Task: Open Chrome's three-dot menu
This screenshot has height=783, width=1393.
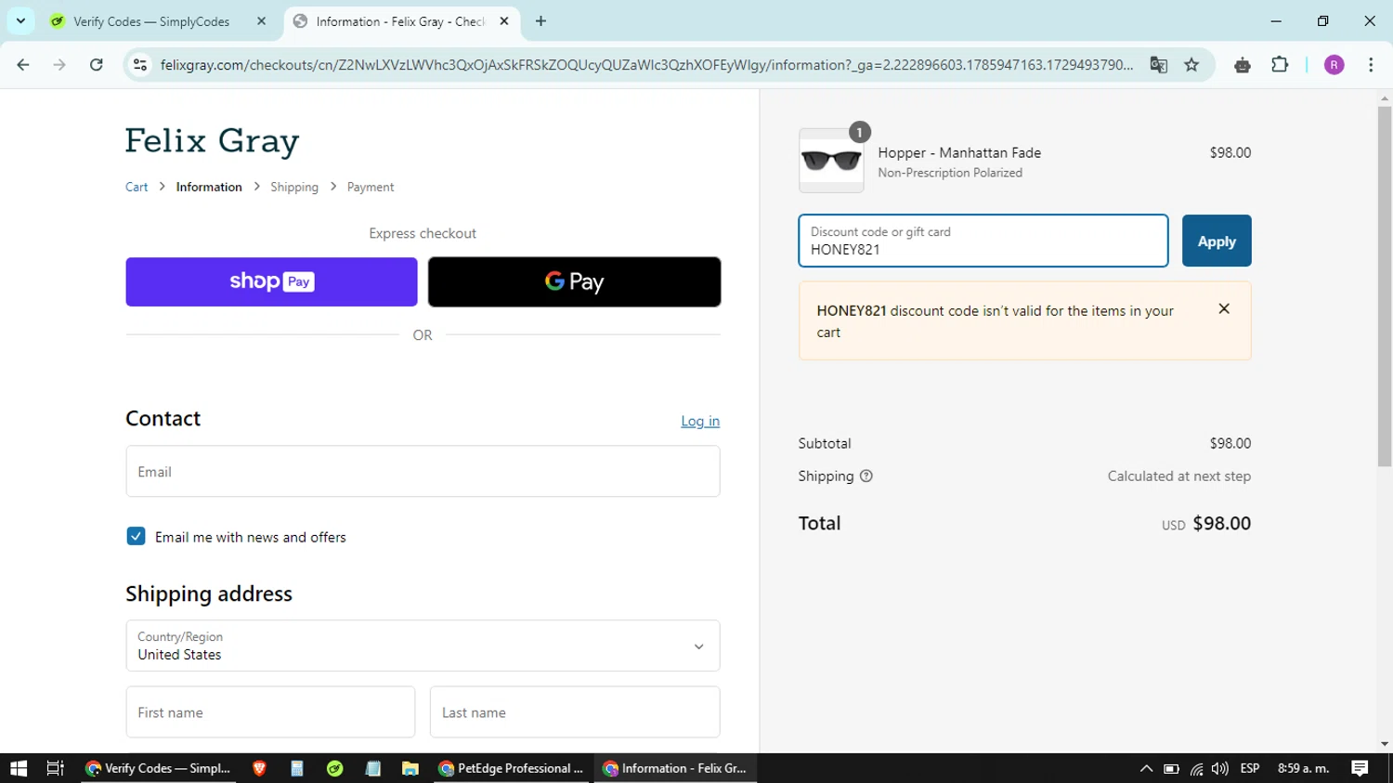Action: [x=1371, y=65]
